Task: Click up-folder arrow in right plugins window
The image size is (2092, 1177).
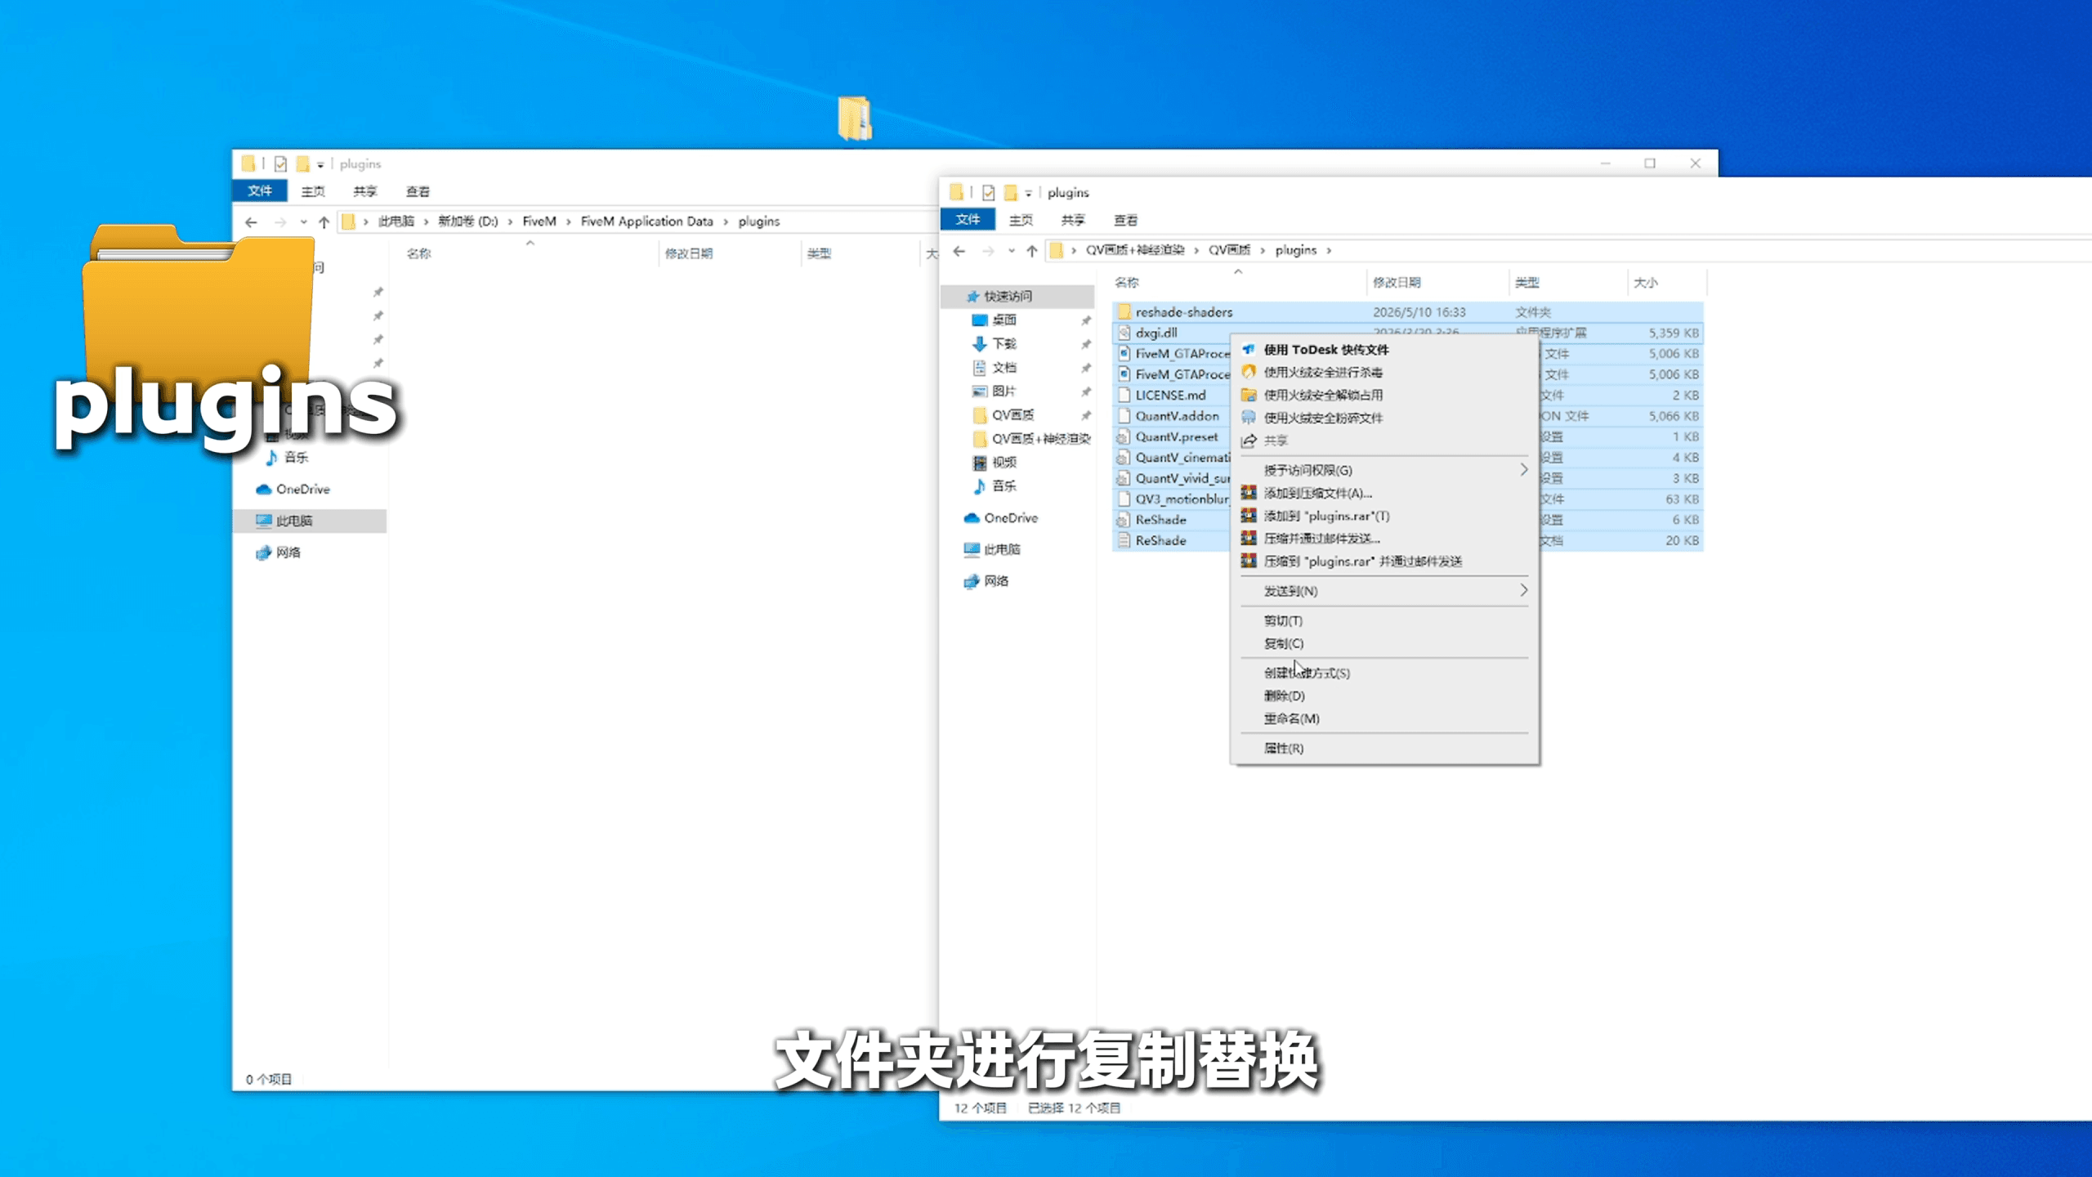Action: point(1032,251)
